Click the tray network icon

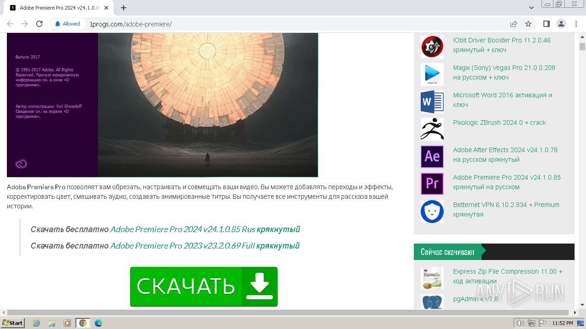531,323
